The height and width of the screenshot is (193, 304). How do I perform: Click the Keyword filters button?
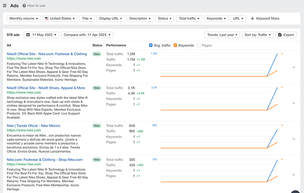[x=265, y=19]
